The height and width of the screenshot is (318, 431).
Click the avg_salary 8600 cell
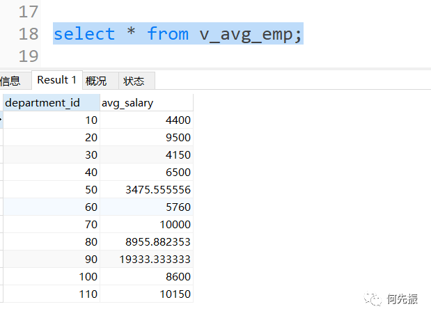(x=146, y=276)
